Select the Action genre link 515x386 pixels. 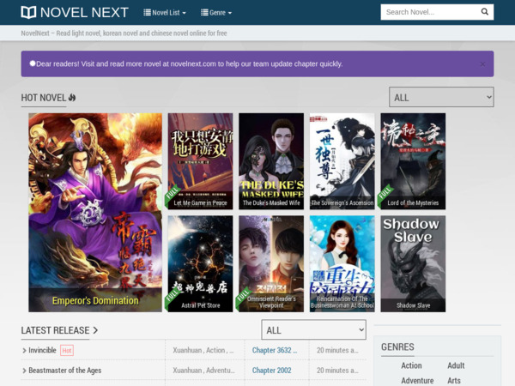point(411,365)
